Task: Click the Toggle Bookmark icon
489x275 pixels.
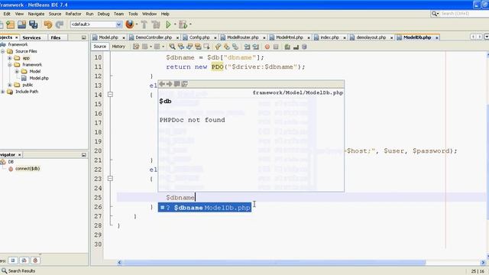Action: pos(235,47)
